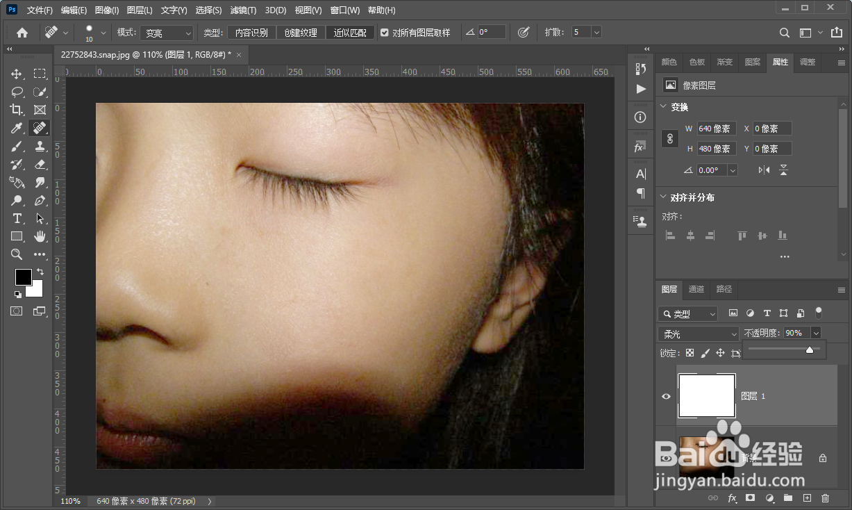
Task: Uncheck the 对所有图层取样 checkbox
Action: [x=385, y=33]
